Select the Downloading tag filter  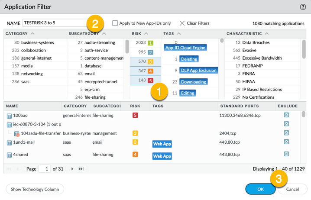(193, 81)
